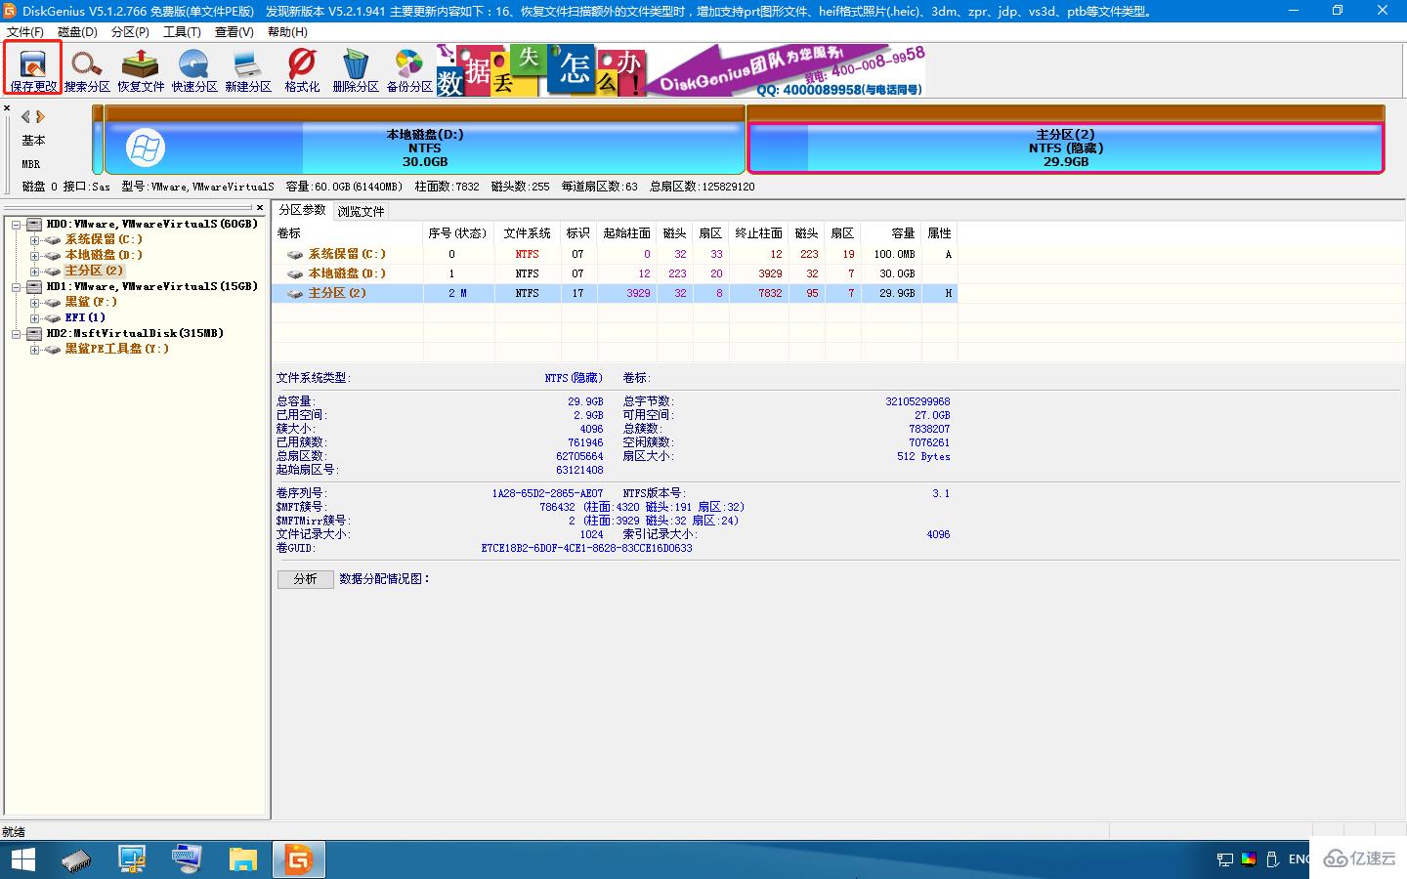Open the computer management taskbar icon
This screenshot has width=1407, height=879.
click(x=131, y=859)
